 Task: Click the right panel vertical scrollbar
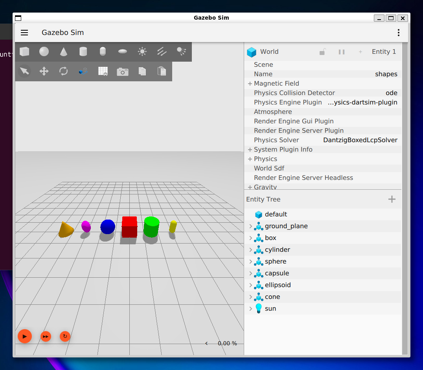coord(405,198)
